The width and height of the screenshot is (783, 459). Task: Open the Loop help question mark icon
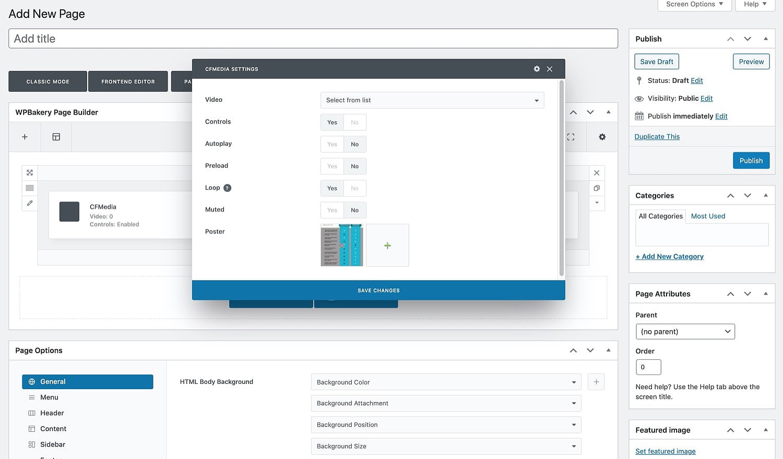pyautogui.click(x=227, y=188)
